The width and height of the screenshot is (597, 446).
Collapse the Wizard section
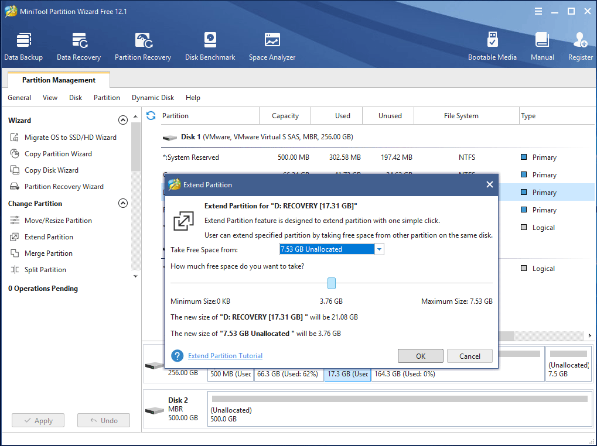pyautogui.click(x=122, y=120)
